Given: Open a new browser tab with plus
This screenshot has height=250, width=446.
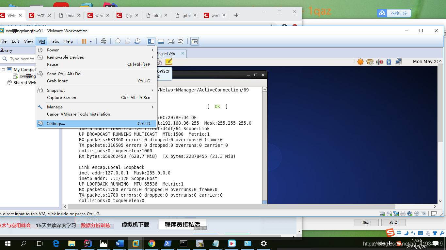Looking at the screenshot, I should click(236, 15).
